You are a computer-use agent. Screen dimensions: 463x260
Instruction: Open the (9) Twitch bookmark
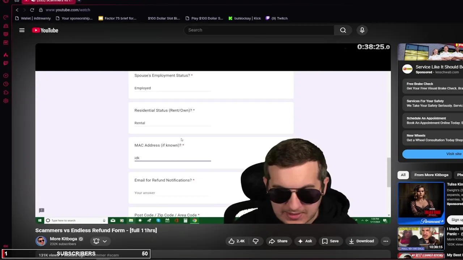point(276,18)
